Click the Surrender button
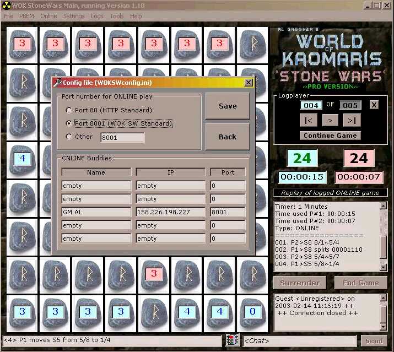The width and height of the screenshot is (394, 352). coord(300,283)
